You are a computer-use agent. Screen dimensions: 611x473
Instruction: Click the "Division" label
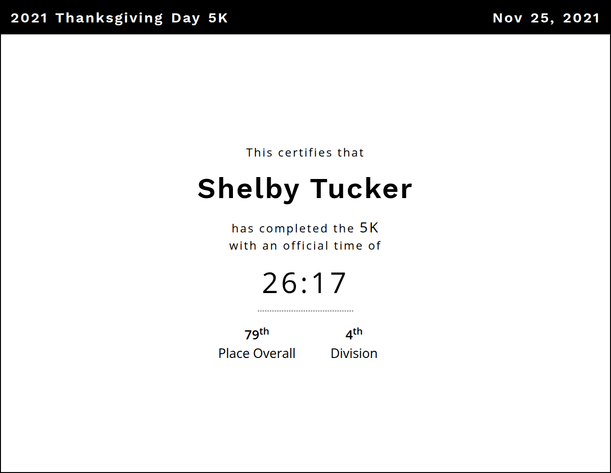tap(354, 353)
